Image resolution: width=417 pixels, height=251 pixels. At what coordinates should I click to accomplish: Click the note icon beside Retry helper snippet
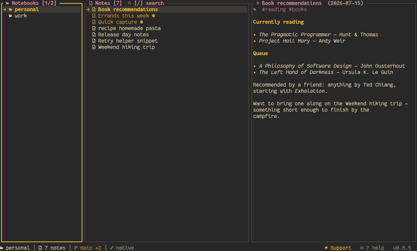pos(94,41)
